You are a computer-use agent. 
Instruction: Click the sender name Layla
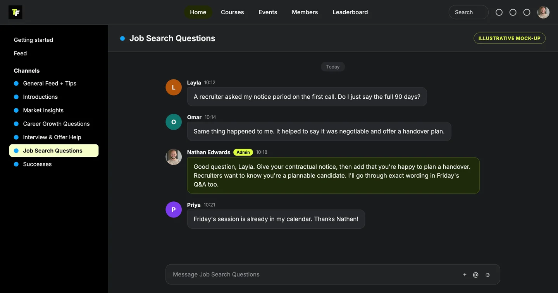[194, 82]
